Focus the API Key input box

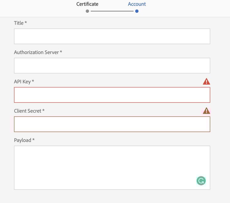pos(112,95)
